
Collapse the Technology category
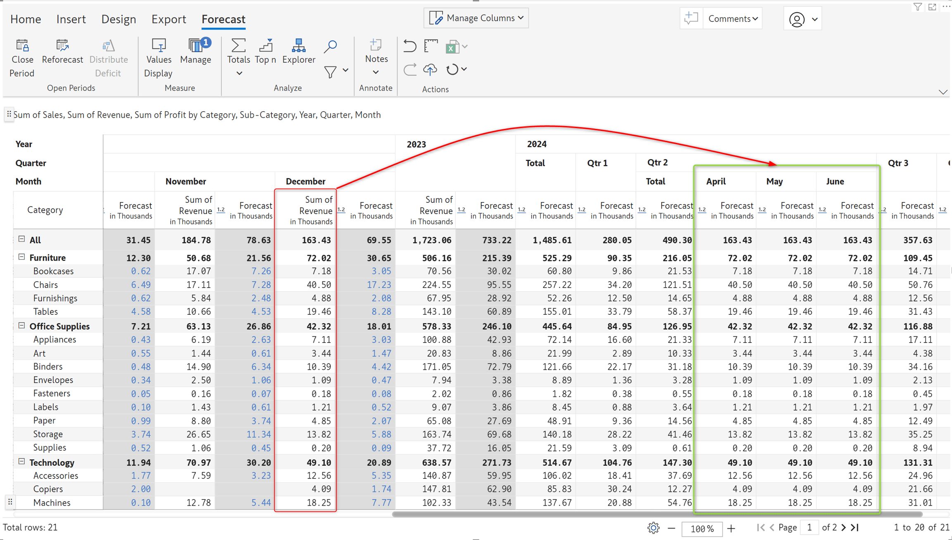(21, 462)
